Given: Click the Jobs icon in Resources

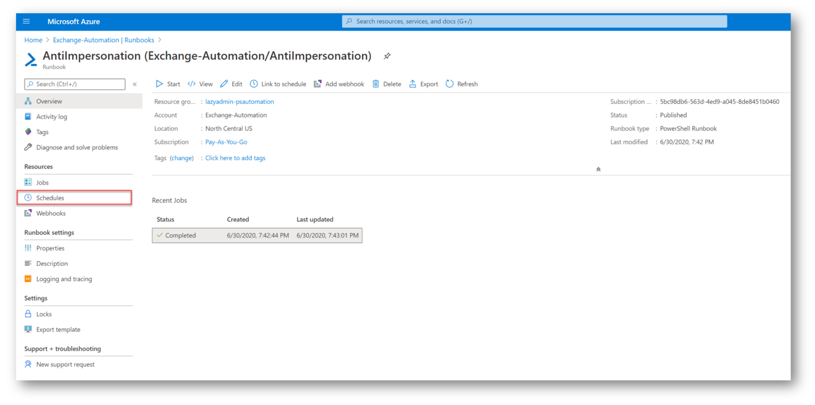Looking at the screenshot, I should coord(28,182).
